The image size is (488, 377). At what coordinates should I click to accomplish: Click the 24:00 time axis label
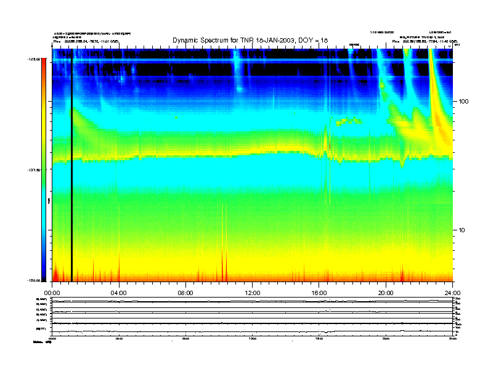452,293
